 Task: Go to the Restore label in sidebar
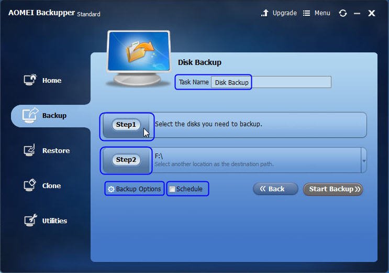coord(56,150)
